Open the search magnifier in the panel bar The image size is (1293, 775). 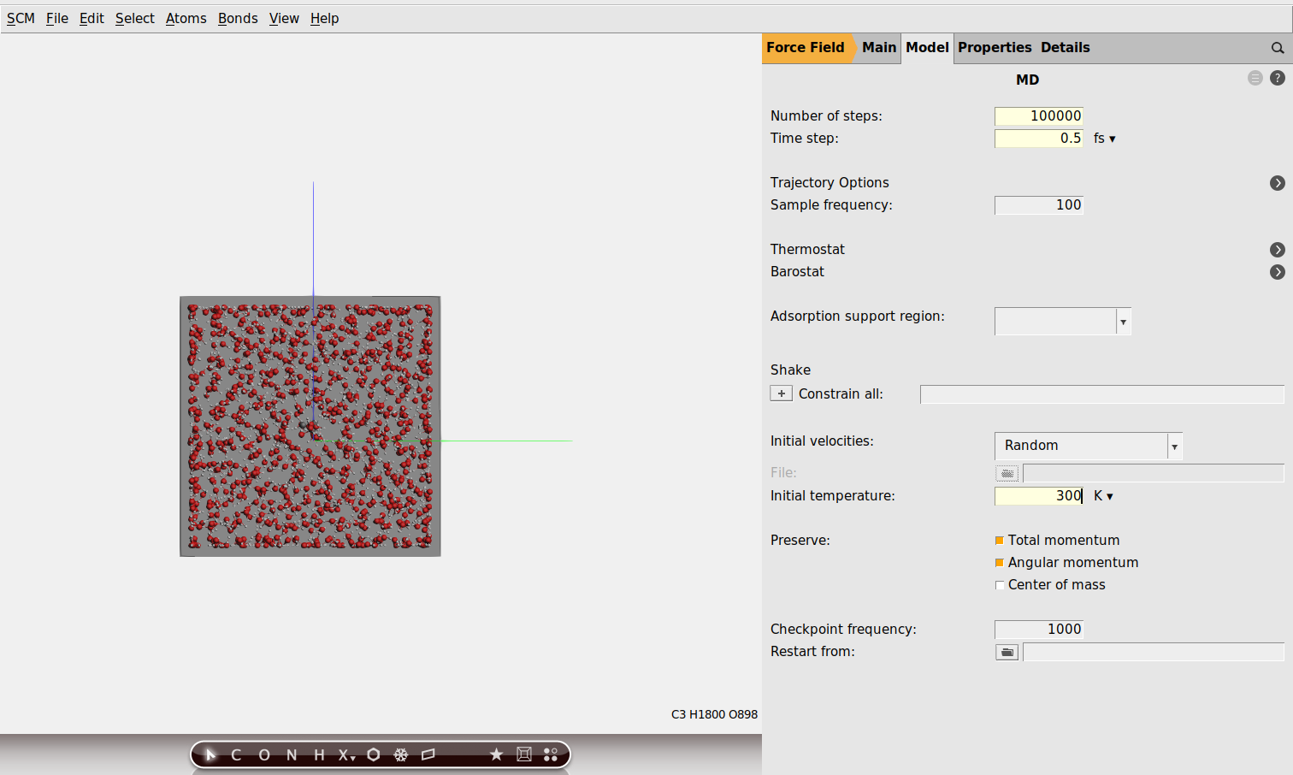coord(1278,49)
